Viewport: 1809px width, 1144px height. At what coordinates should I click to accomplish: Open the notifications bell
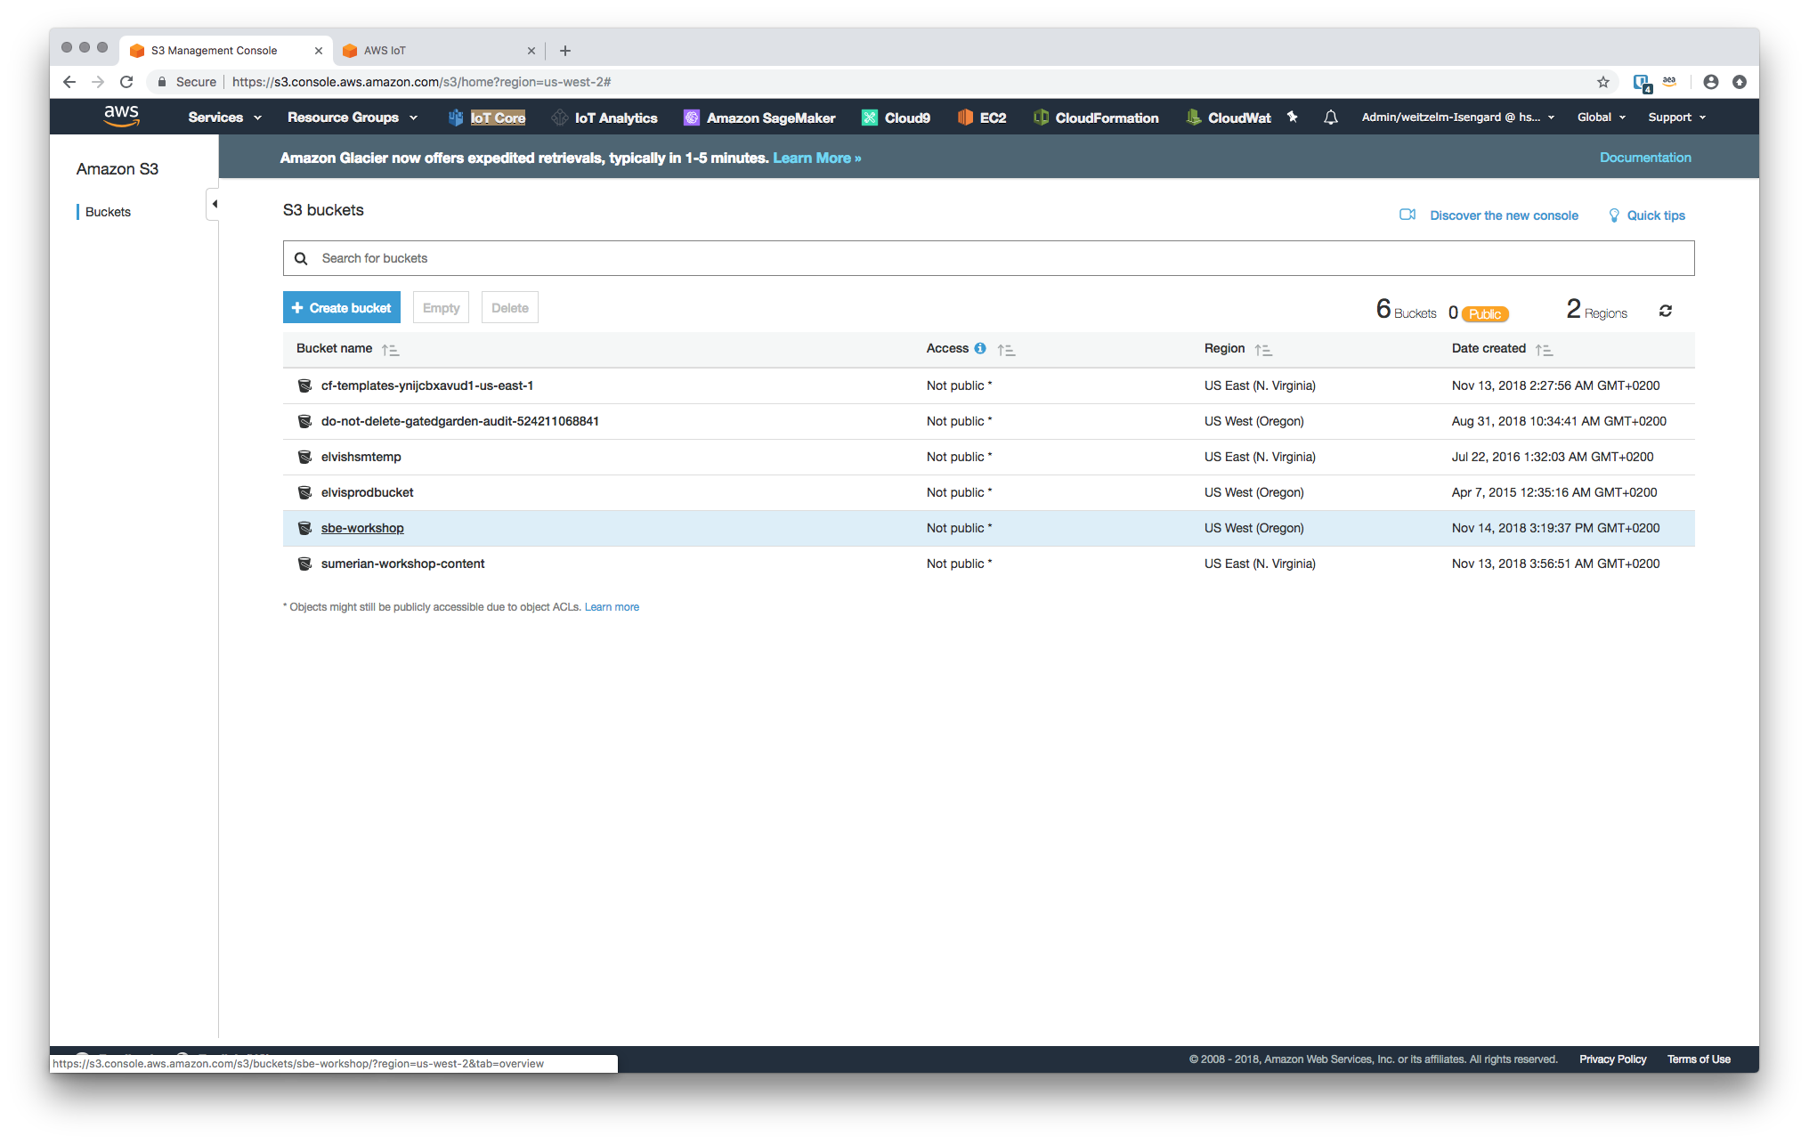[x=1331, y=117]
